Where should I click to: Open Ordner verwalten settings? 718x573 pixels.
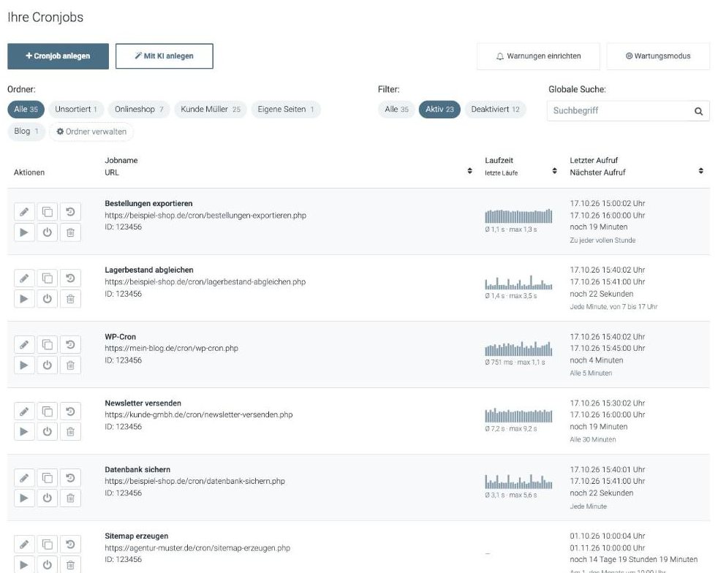(91, 132)
